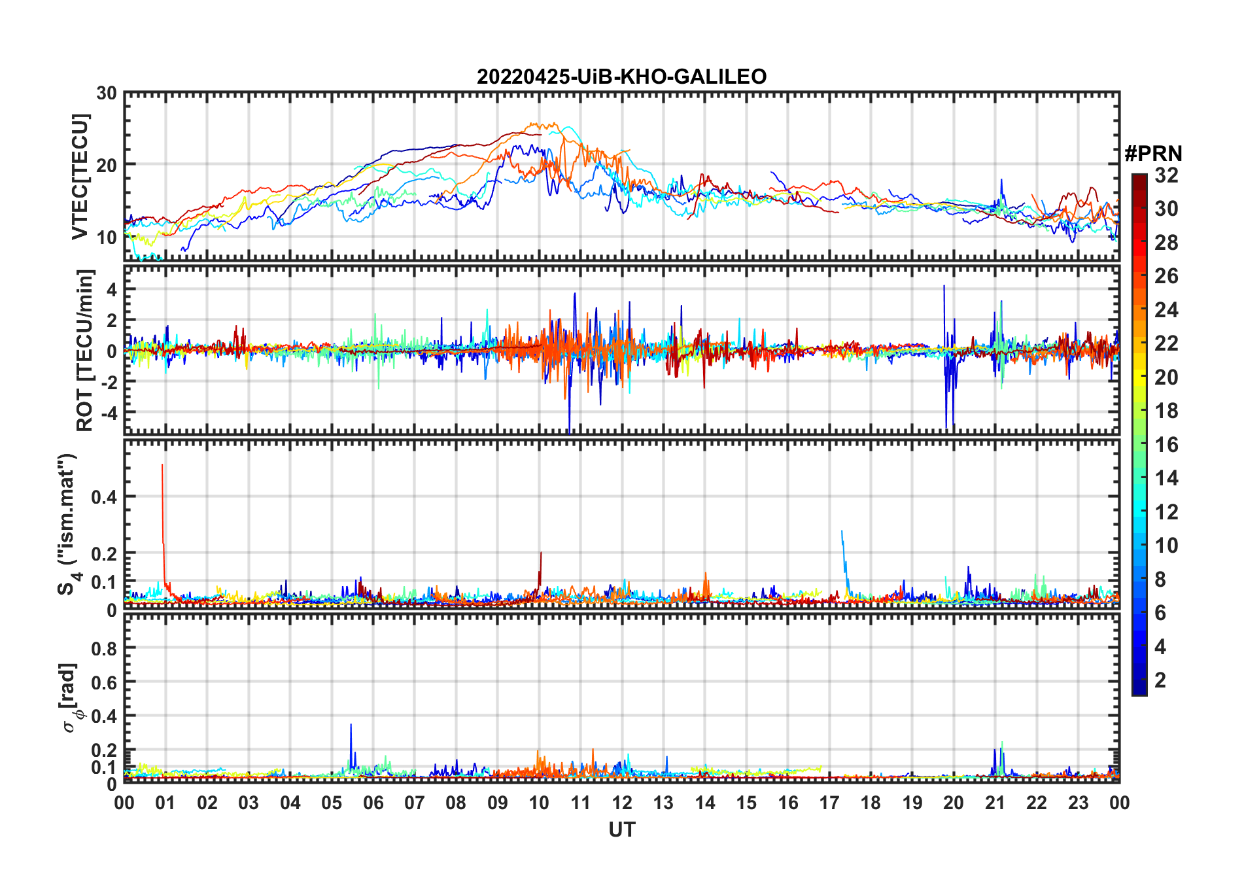Click the blue ROT spike just before 20 UT
Screen dimensions: 1244x870
click(x=945, y=357)
